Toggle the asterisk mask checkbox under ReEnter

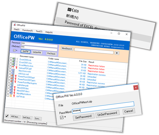[14, 50]
